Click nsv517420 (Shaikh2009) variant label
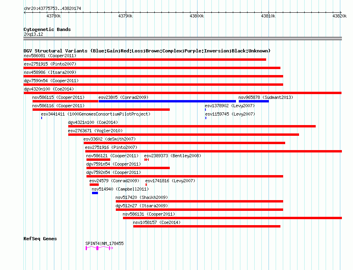This screenshot has width=353, height=270. coord(142,197)
